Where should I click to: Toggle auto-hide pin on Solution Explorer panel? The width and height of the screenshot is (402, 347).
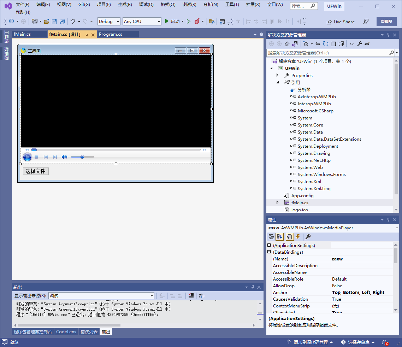click(389, 35)
